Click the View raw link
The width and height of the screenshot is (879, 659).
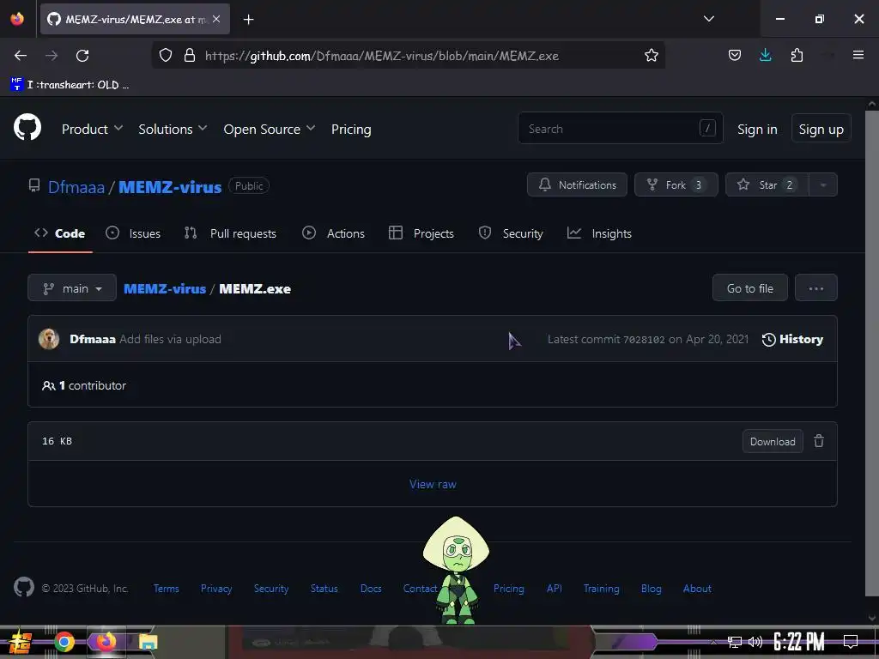(x=433, y=484)
